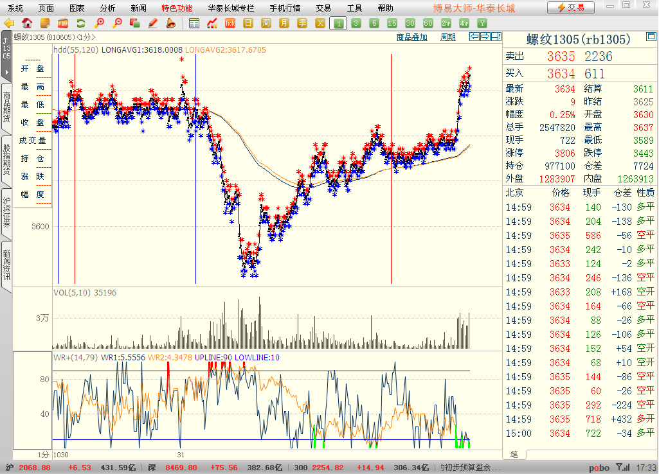Select the 2hr period button

coord(446,23)
